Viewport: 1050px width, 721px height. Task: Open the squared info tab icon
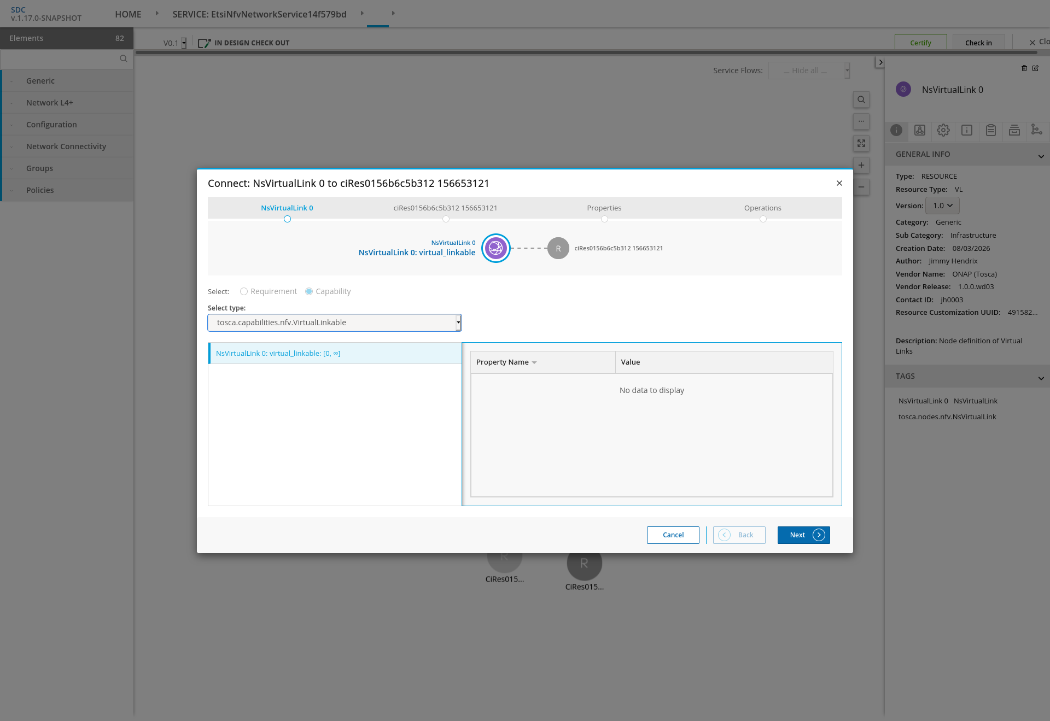967,130
